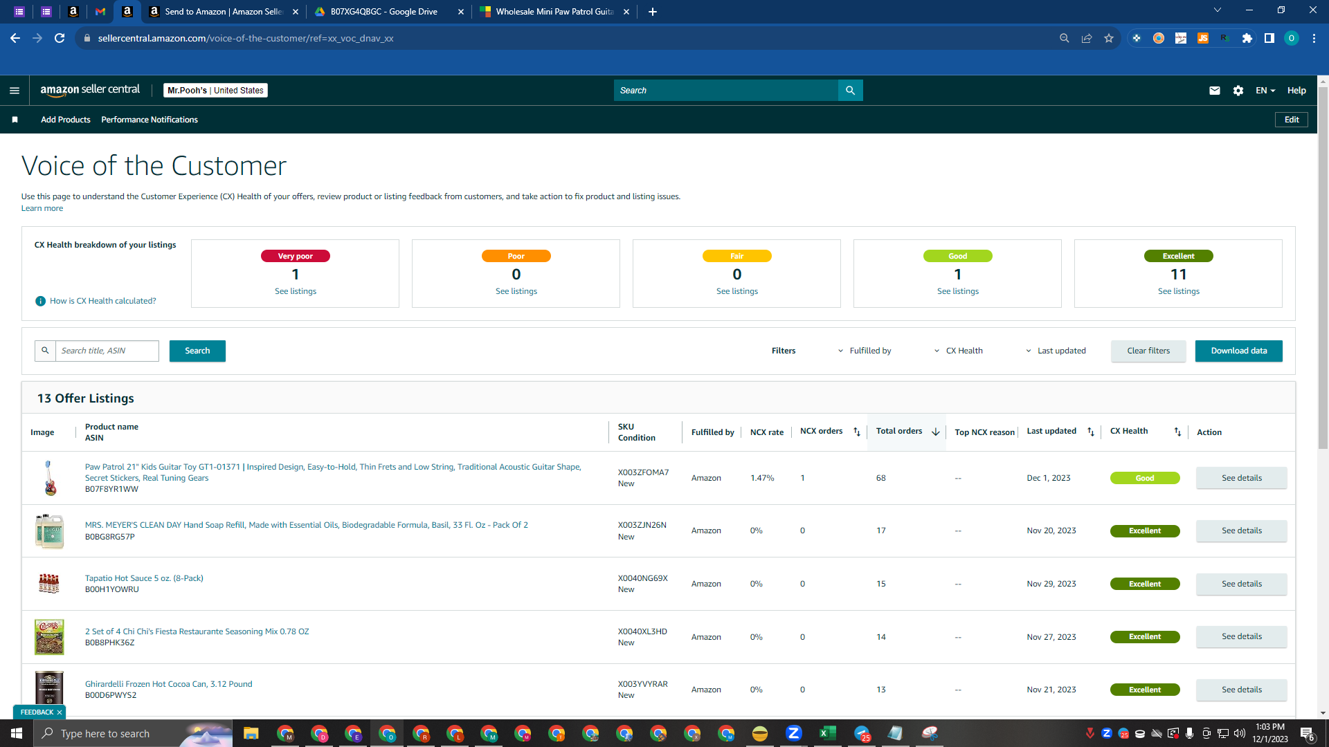See listings under Good

[x=958, y=291]
